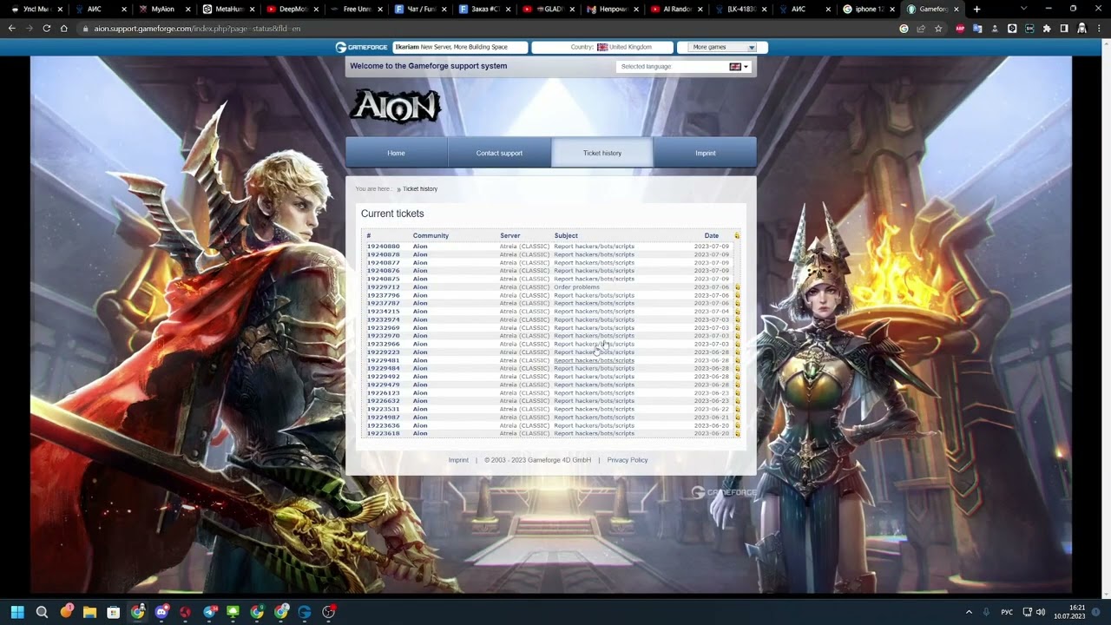Click the address bar URL field
Viewport: 1111px width, 625px height.
[486, 29]
